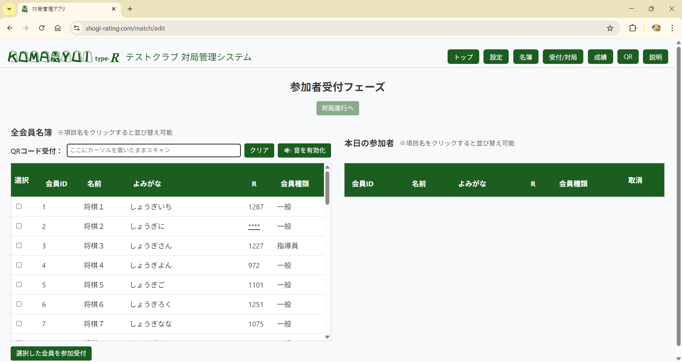
Task: Open the 名簿 navigation menu
Action: (x=525, y=57)
